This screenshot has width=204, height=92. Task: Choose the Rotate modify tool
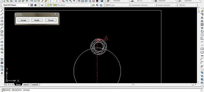point(202,32)
